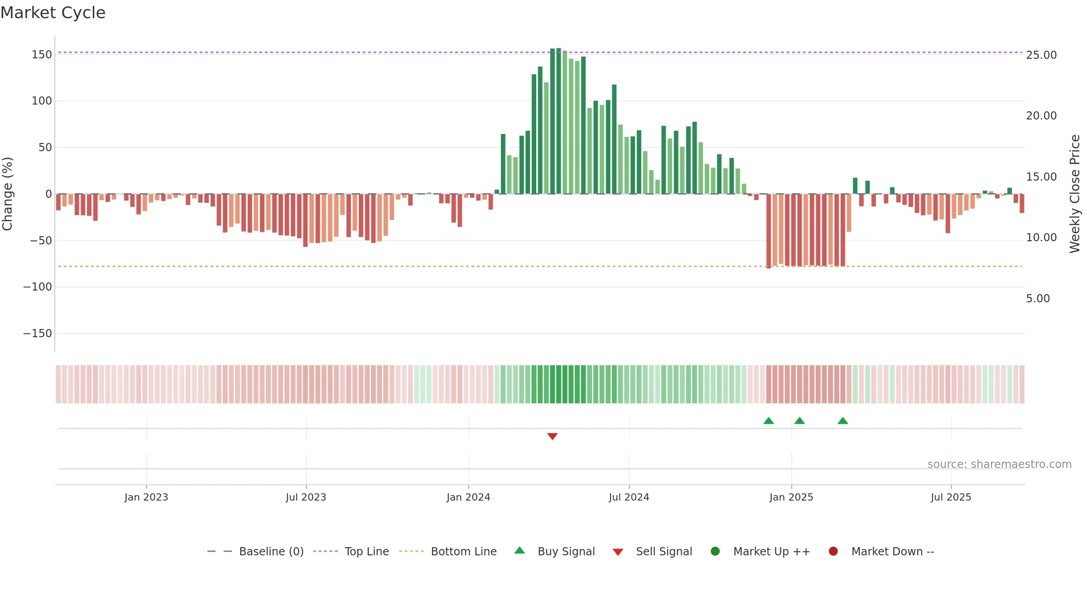Click the dark red Market Down -- circle icon
The image size is (1087, 611).
[x=833, y=551]
